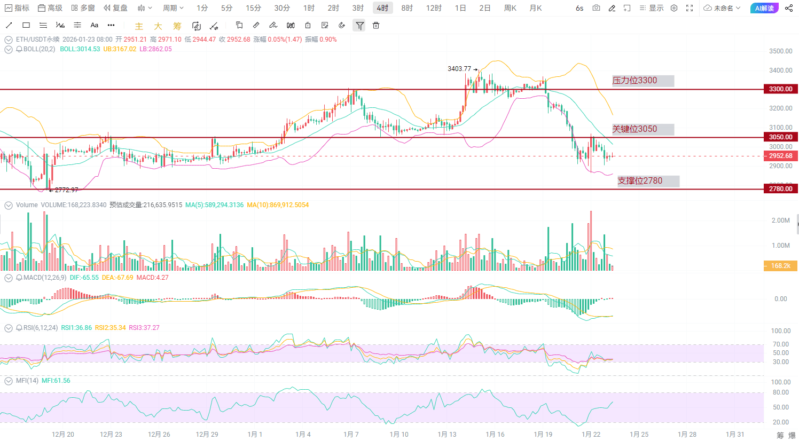Click the 大 large-order indicator button

pos(158,26)
